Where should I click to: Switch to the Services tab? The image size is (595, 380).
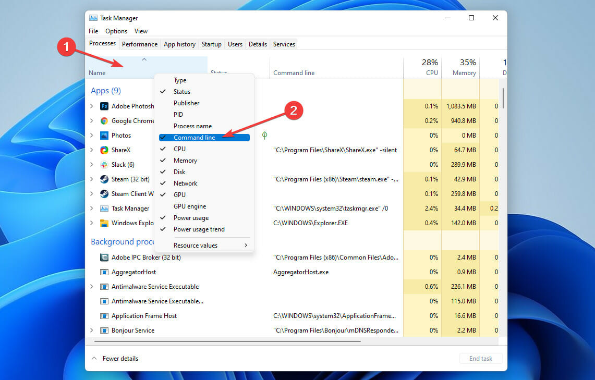point(284,44)
